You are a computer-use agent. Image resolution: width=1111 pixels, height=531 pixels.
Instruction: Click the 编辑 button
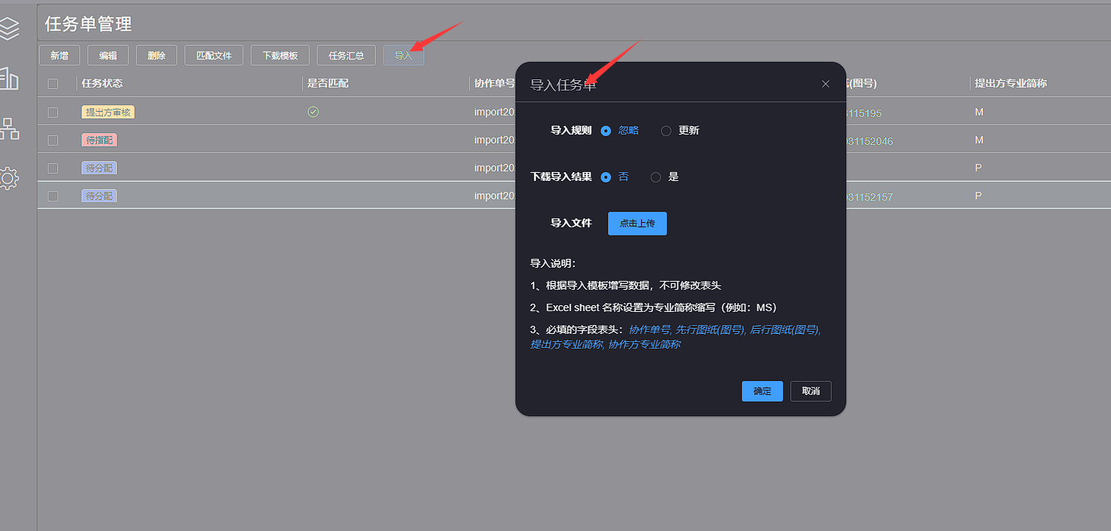(x=108, y=55)
